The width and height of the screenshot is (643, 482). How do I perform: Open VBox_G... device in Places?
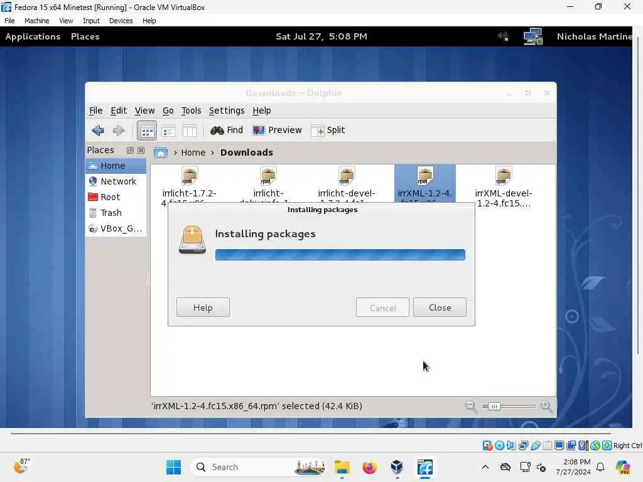coord(116,228)
